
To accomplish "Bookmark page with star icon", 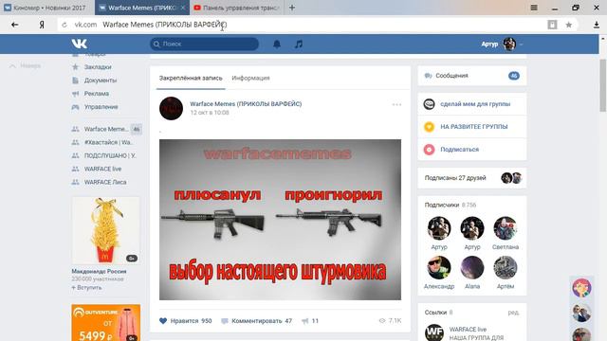I will coord(569,25).
